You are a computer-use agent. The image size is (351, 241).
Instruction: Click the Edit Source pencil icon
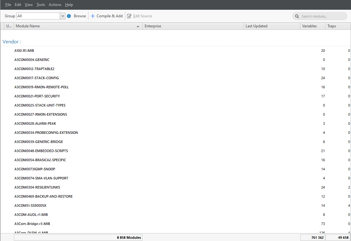click(129, 16)
